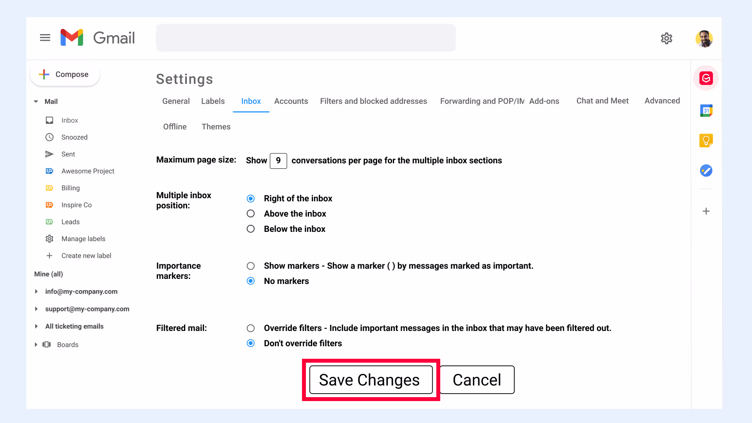Expand info@my-company.com labels

pyautogui.click(x=36, y=291)
